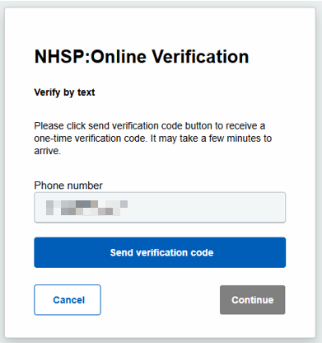Click white space below the Cancel button
The height and width of the screenshot is (343, 322).
[68, 327]
